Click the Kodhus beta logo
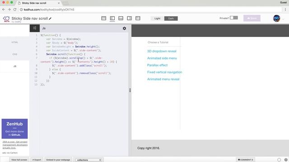 pyautogui.click(x=6, y=19)
